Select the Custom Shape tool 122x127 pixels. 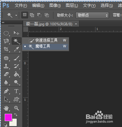tap(16, 99)
